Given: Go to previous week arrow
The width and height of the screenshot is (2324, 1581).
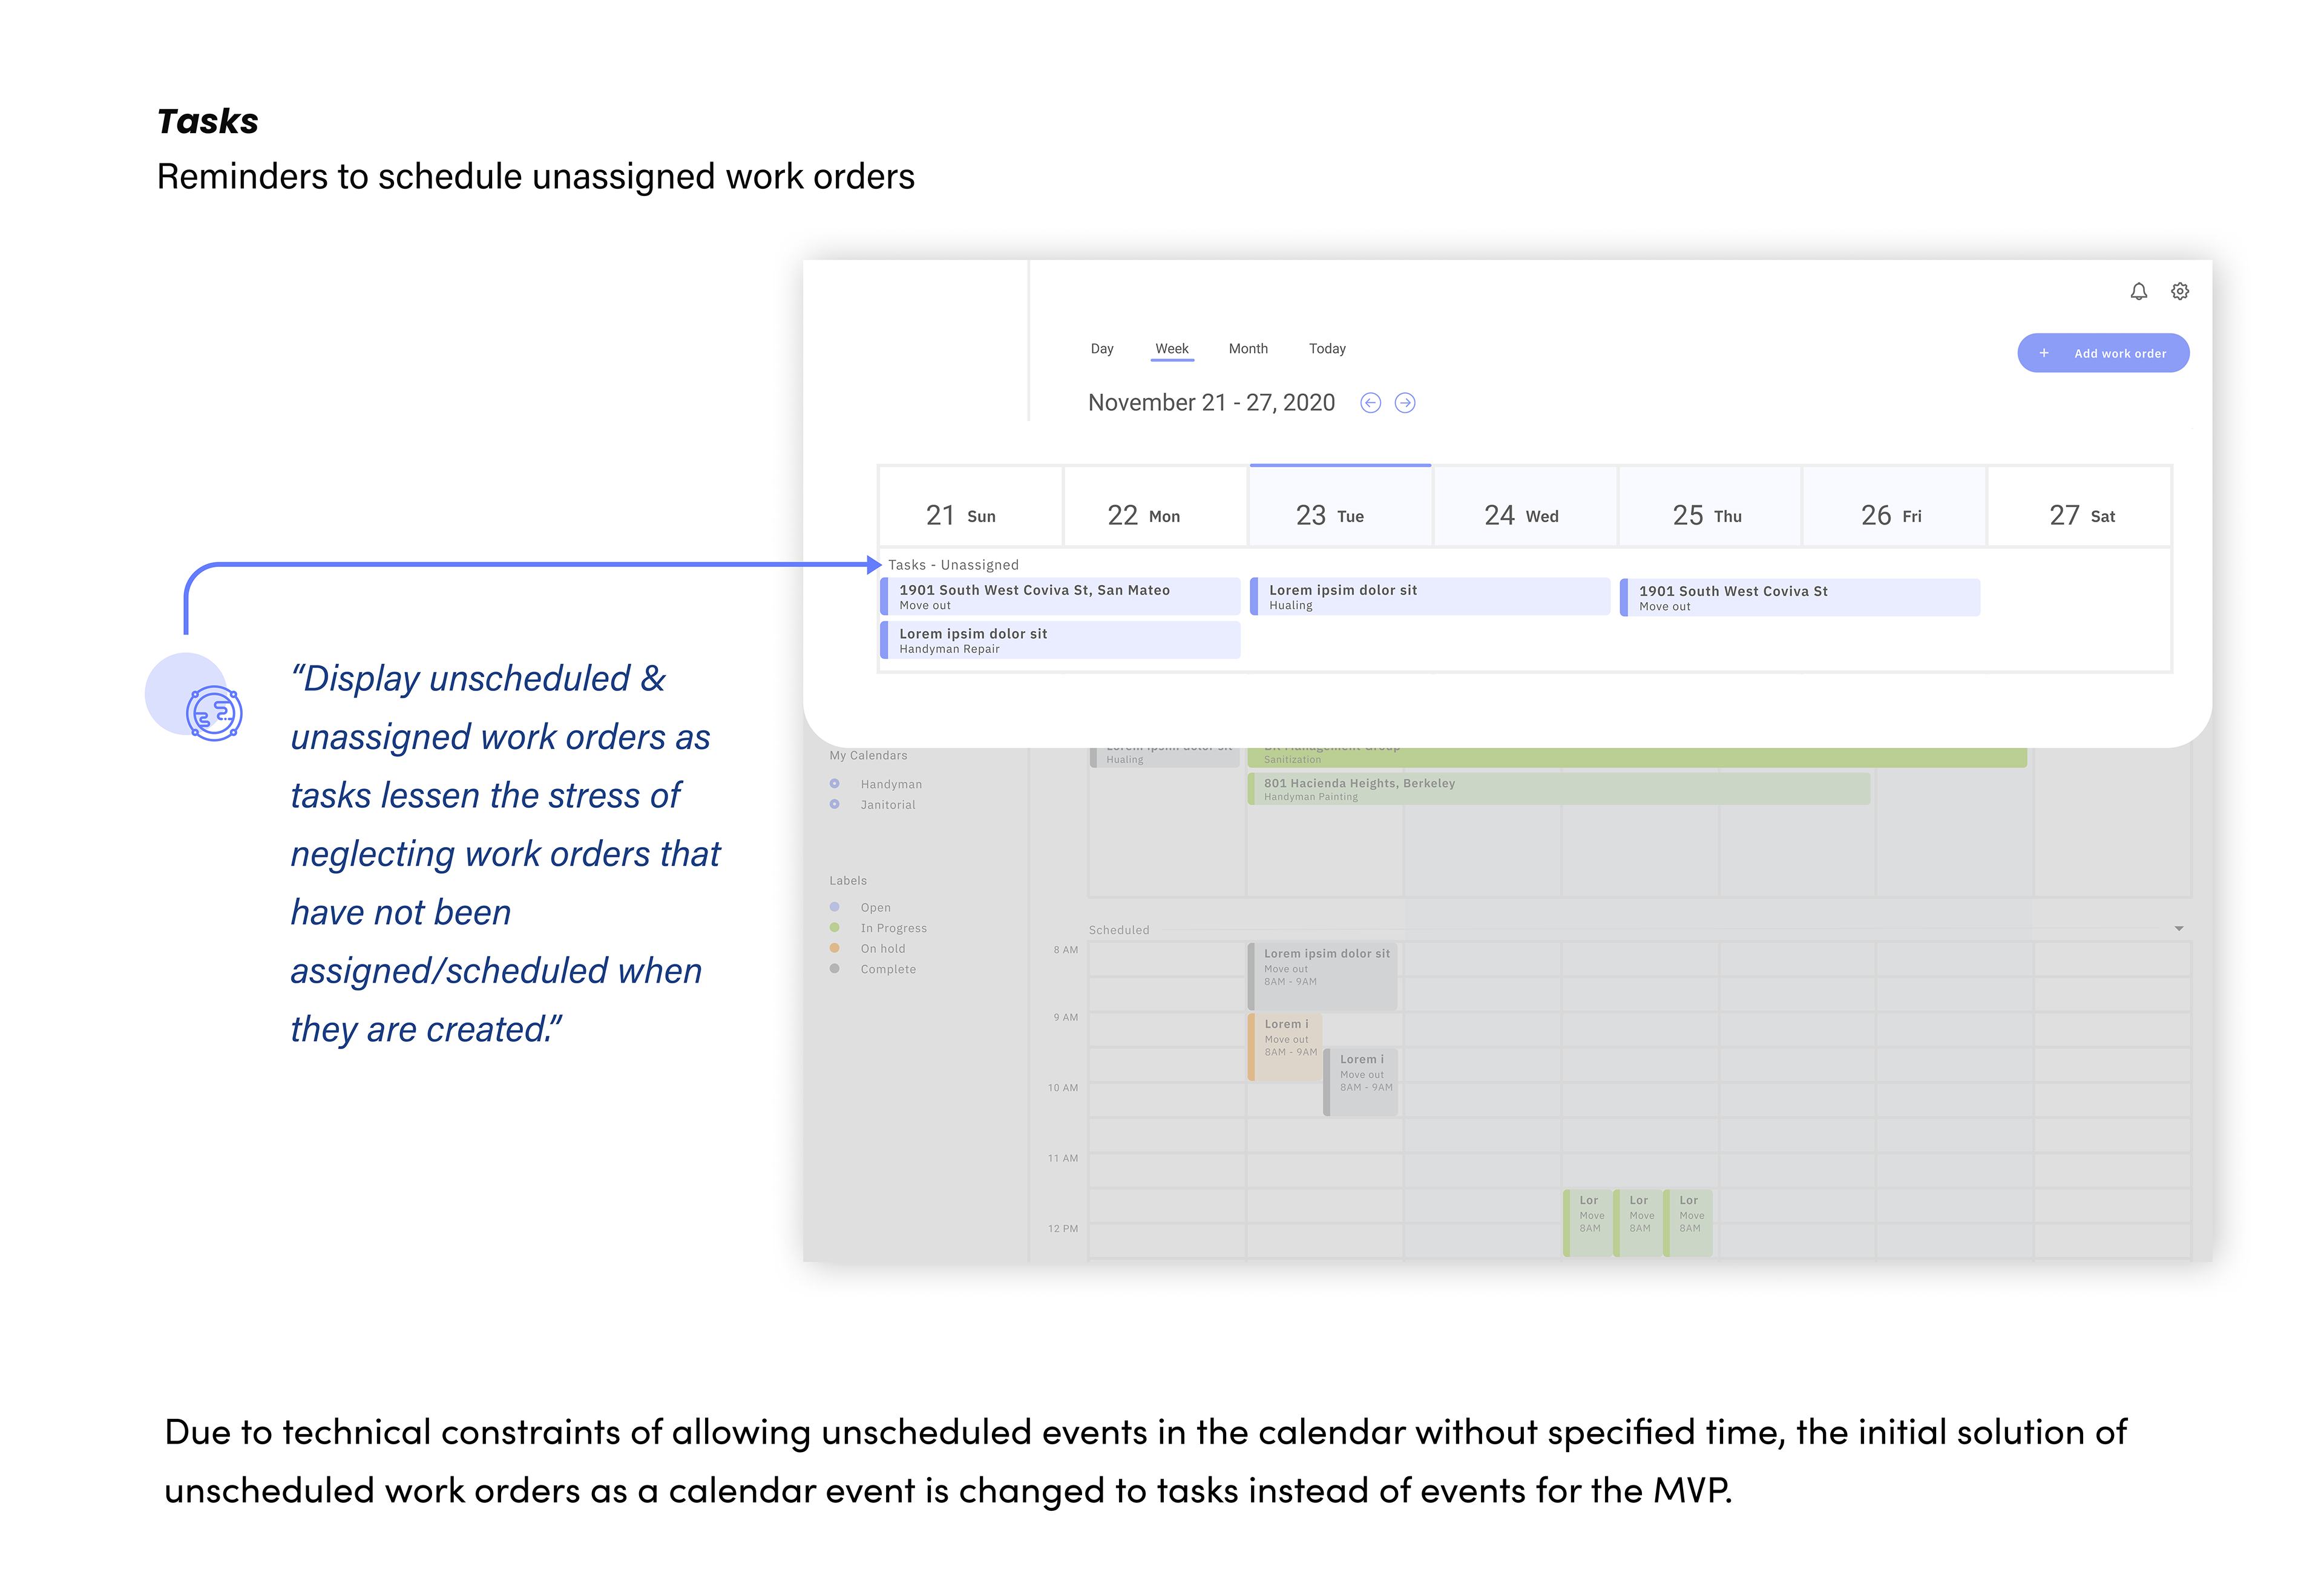Looking at the screenshot, I should [1370, 403].
